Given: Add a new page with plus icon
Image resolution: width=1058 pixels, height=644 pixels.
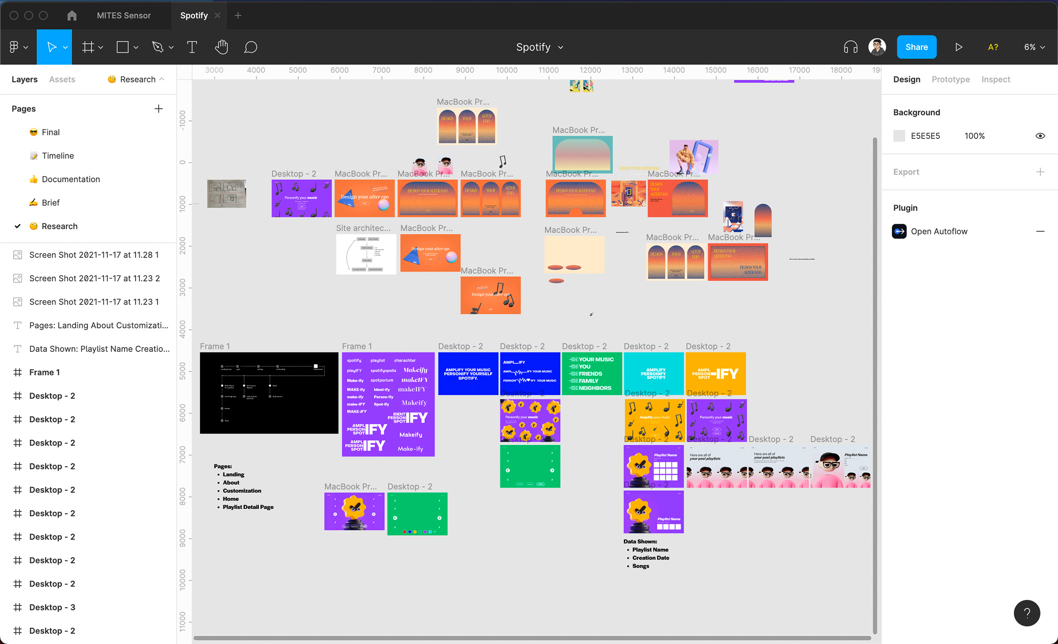Looking at the screenshot, I should pyautogui.click(x=159, y=109).
